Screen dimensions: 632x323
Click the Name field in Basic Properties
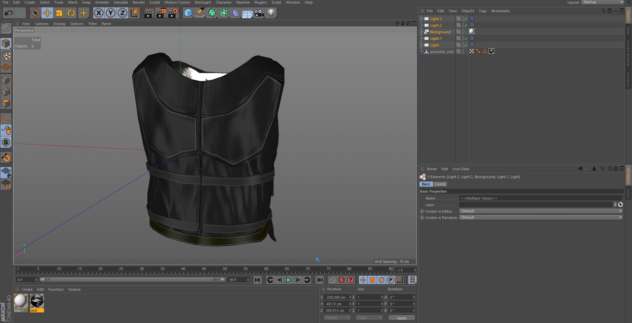541,198
